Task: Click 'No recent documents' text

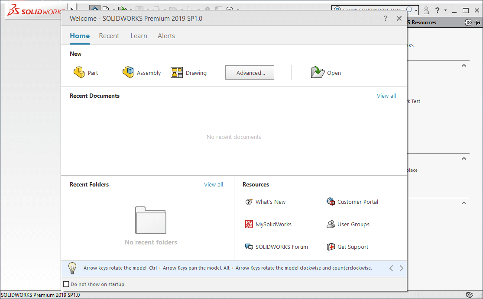Action: [234, 137]
